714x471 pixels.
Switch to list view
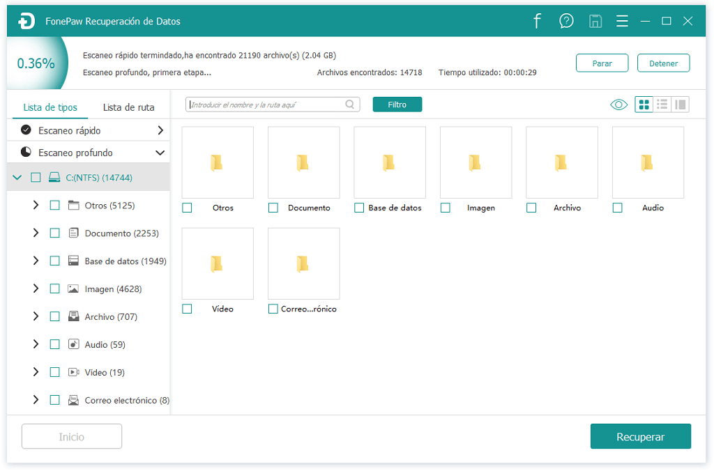point(662,105)
